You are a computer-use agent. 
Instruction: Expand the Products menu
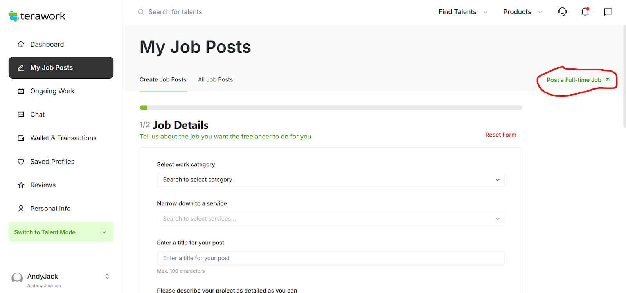tap(522, 12)
